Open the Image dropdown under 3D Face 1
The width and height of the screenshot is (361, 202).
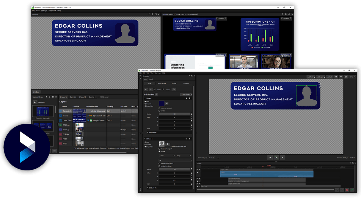[183, 156]
